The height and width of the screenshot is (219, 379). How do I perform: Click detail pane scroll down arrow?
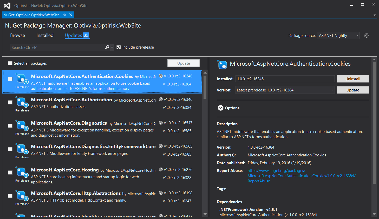pyautogui.click(x=374, y=214)
